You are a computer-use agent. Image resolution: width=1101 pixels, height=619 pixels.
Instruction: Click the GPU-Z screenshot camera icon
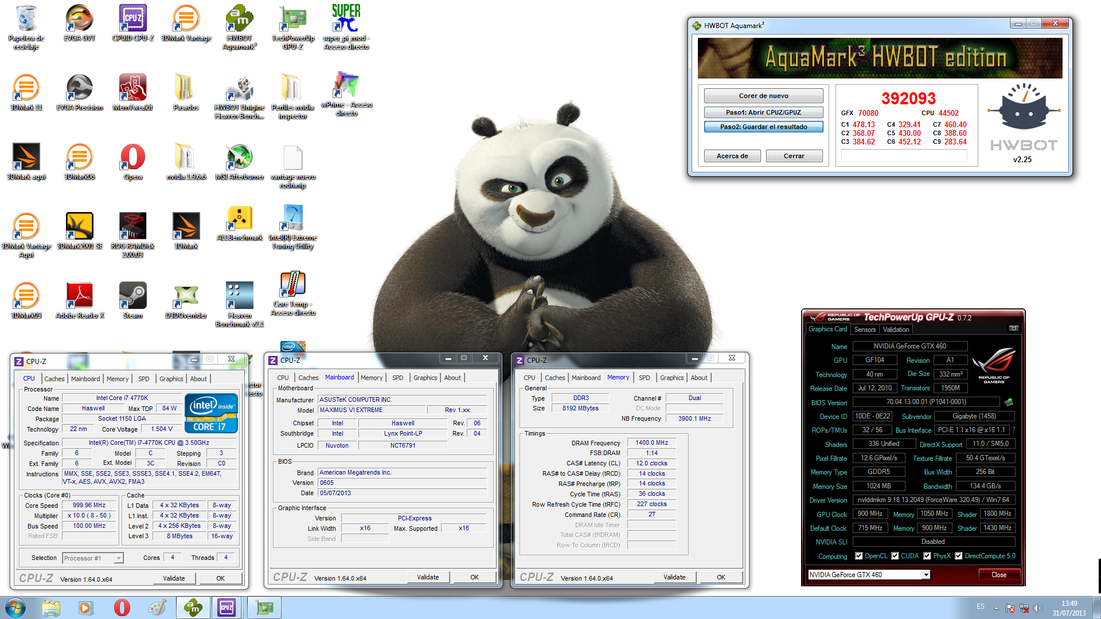(x=1014, y=328)
